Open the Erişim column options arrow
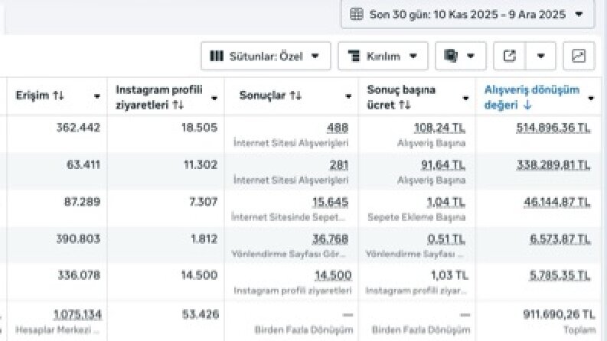 (97, 96)
